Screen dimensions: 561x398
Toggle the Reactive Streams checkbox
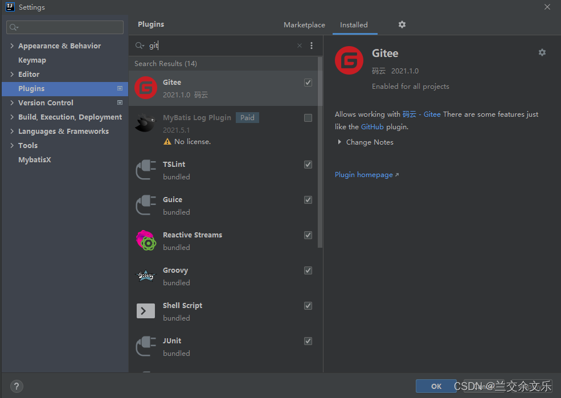(x=308, y=235)
